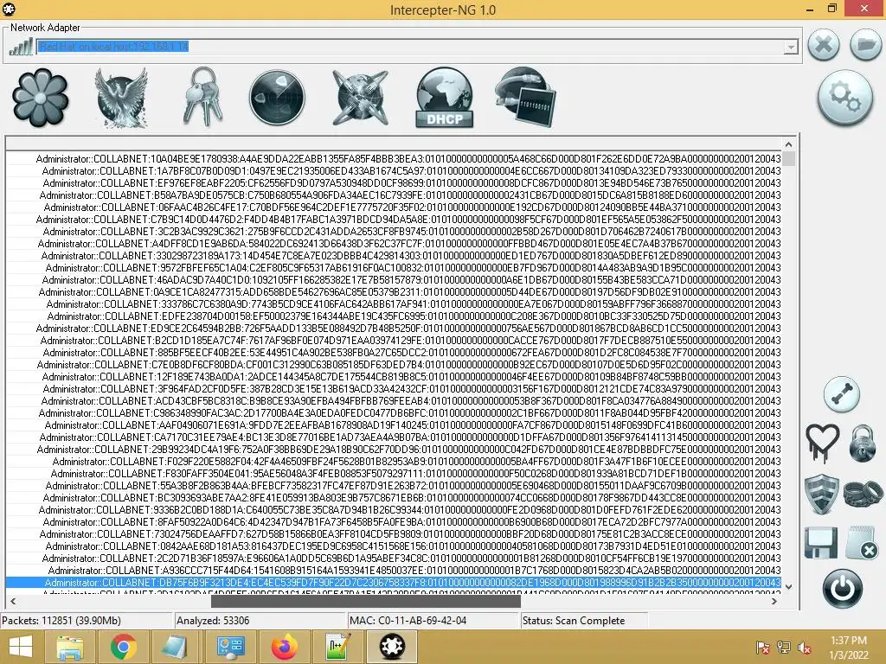Select row with hash 9572FBFEF65C1A04
This screenshot has height=664, width=886.
click(394, 268)
